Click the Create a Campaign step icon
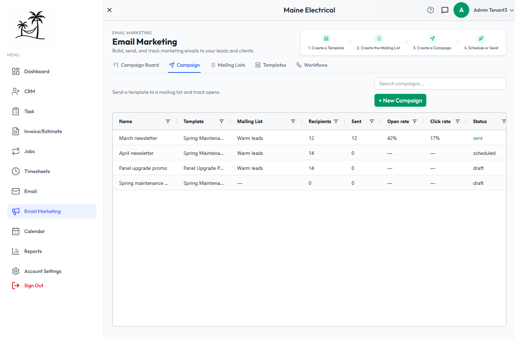 [x=432, y=39]
